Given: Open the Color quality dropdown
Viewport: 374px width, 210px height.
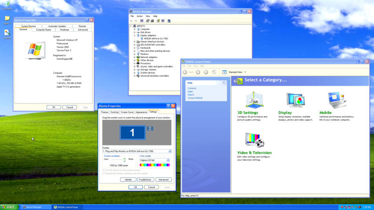Looking at the screenshot, I should click(168, 160).
